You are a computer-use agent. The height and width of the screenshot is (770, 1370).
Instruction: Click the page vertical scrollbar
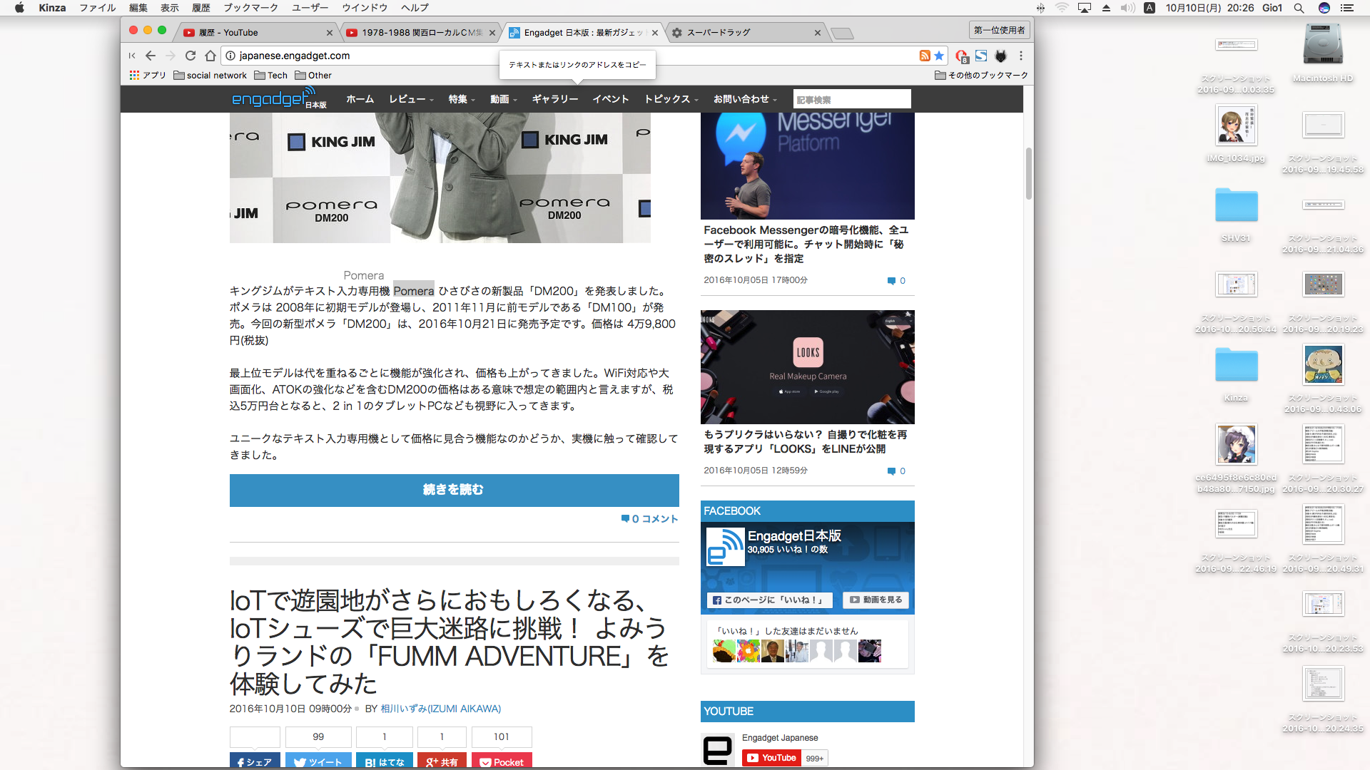pyautogui.click(x=1028, y=173)
